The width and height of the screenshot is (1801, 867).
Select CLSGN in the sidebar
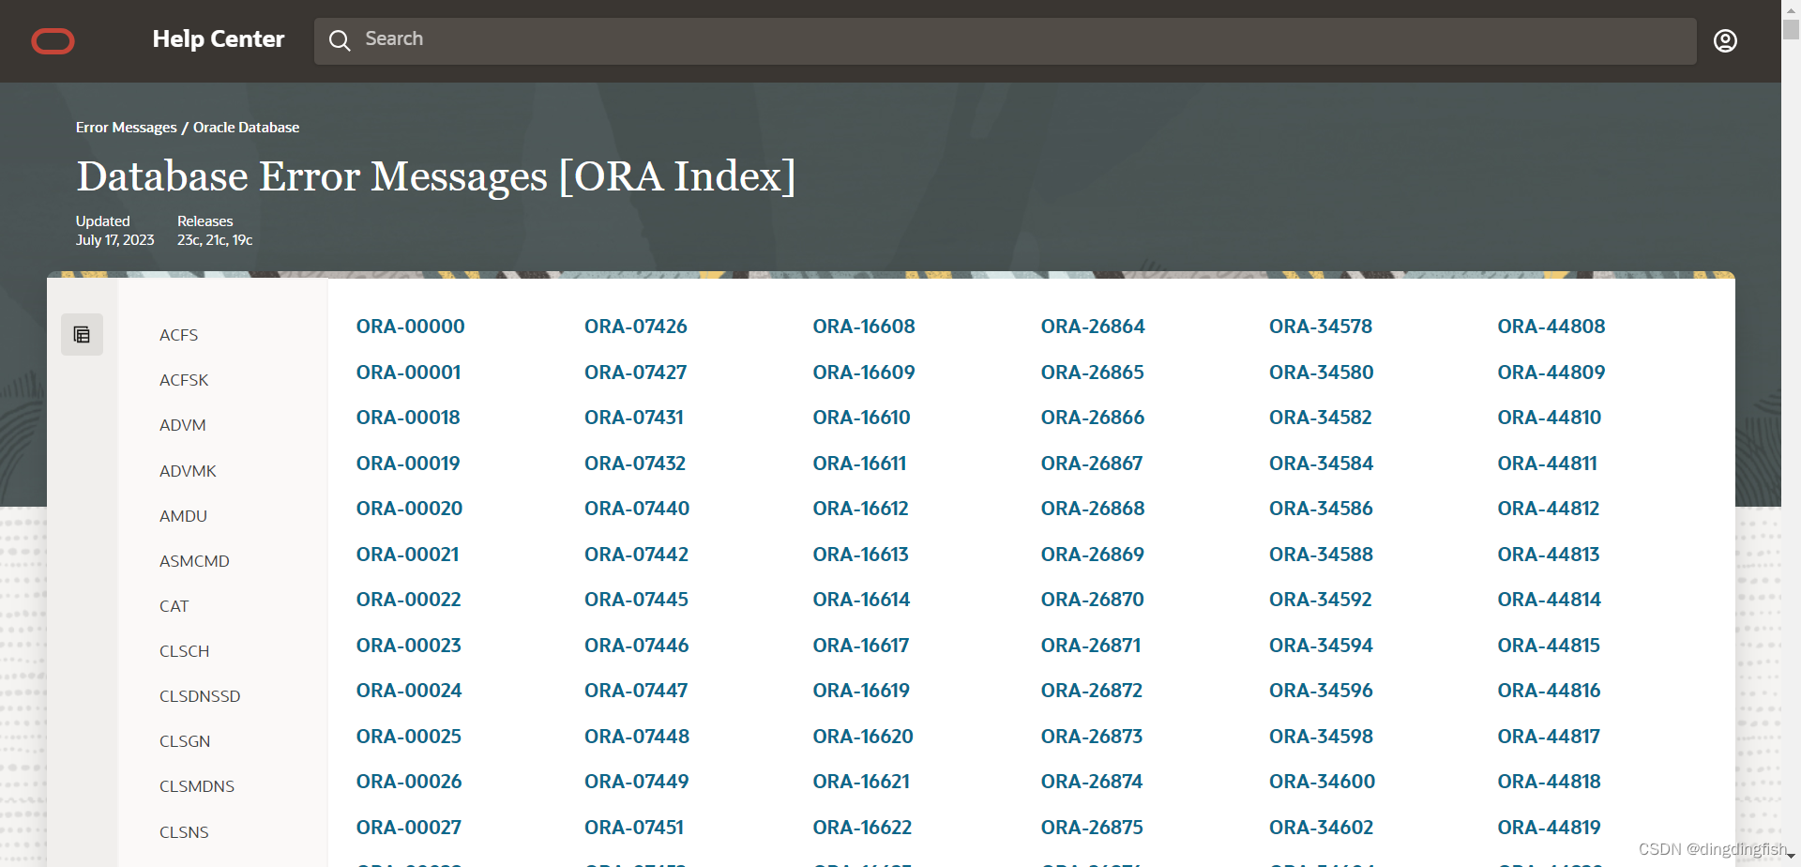pos(185,741)
